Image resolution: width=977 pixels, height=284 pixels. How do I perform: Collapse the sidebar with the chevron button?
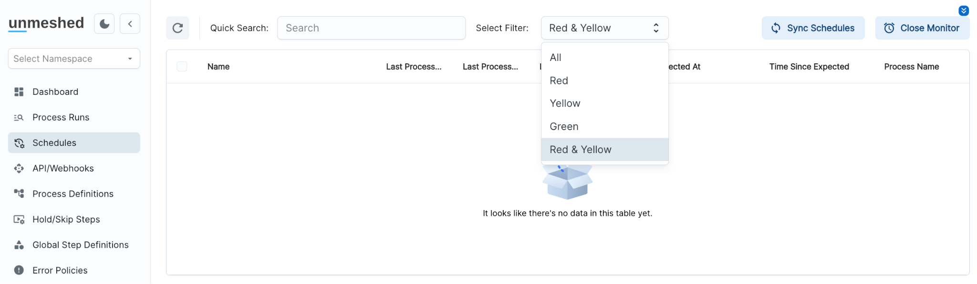pos(130,24)
